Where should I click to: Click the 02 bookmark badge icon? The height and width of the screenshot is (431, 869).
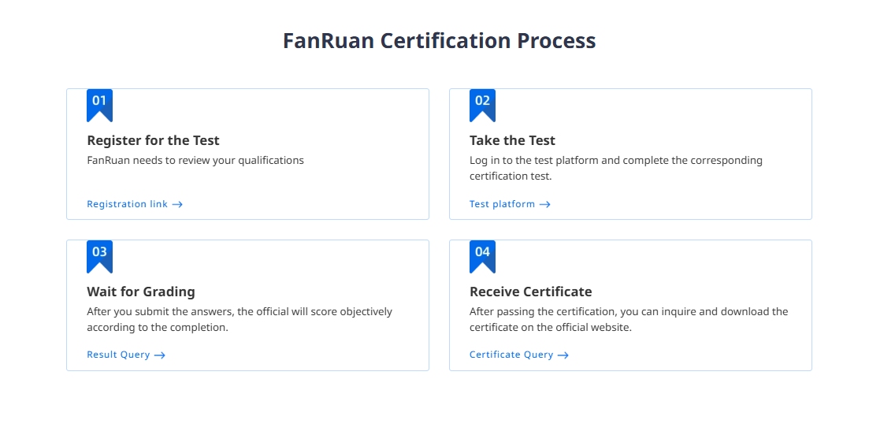tap(482, 105)
